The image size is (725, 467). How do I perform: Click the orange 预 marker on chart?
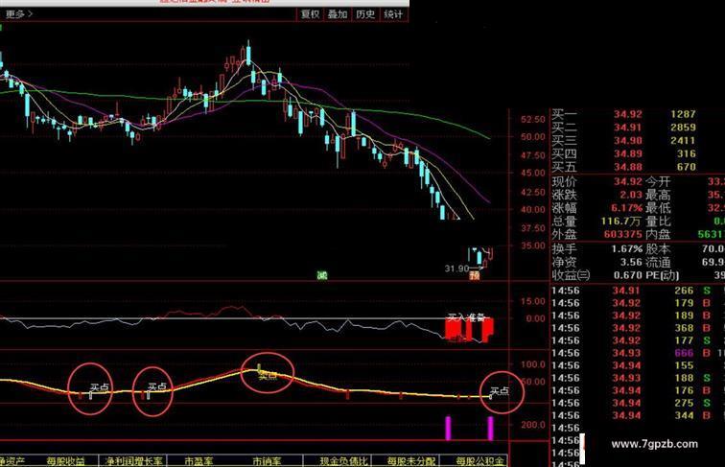tap(475, 275)
